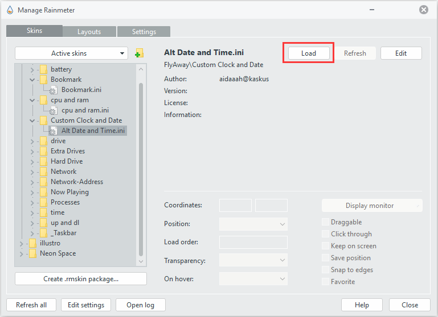The height and width of the screenshot is (317, 438).
Task: Collapse the cpu and ram folder chevron
Action: (32, 101)
